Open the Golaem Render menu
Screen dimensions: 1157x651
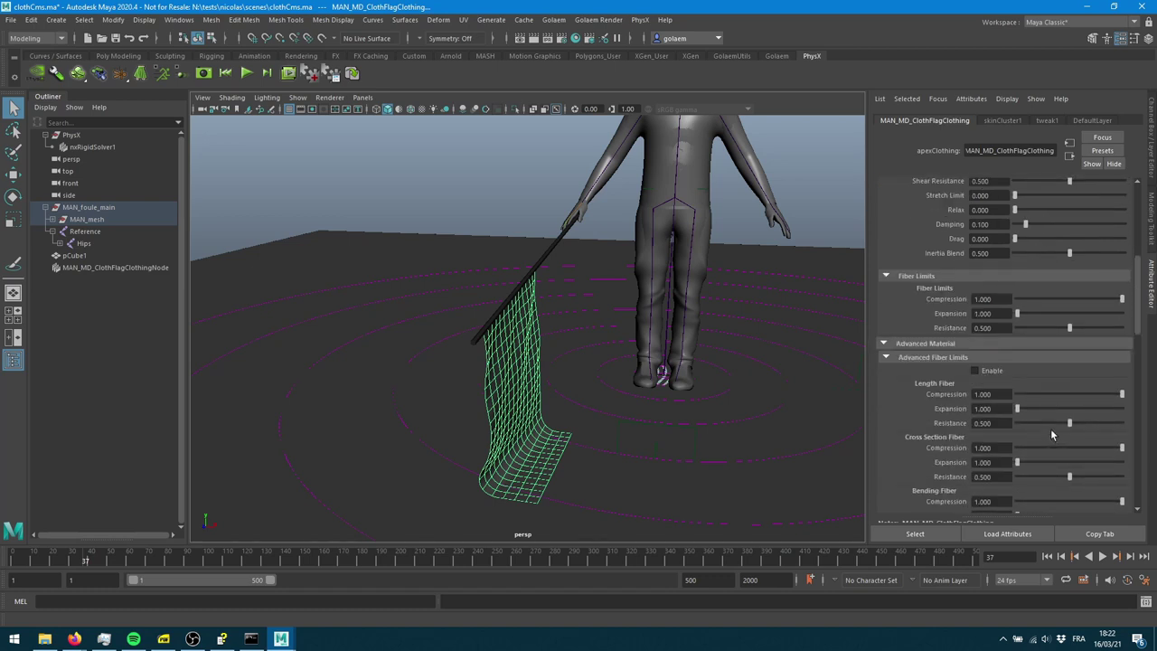coord(597,20)
